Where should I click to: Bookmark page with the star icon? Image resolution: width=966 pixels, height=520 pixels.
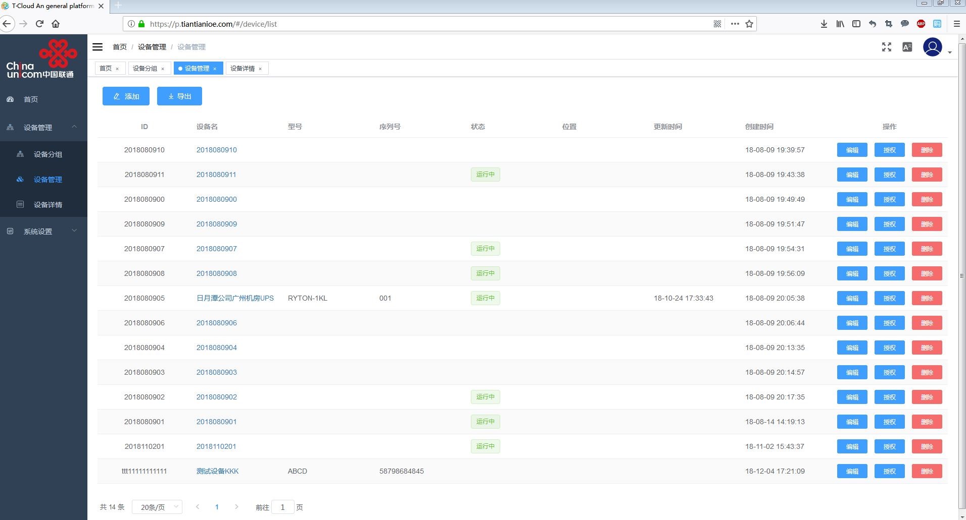pos(749,24)
